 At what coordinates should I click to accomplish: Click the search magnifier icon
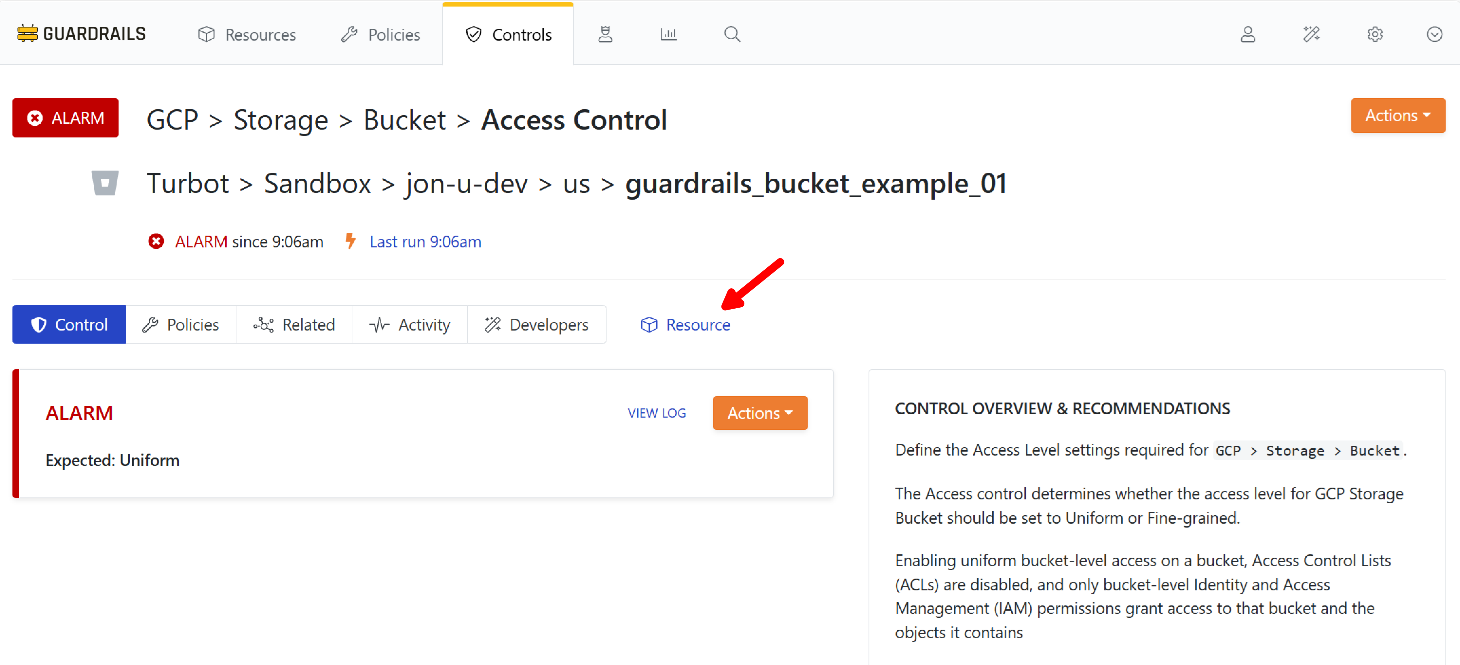coord(732,34)
